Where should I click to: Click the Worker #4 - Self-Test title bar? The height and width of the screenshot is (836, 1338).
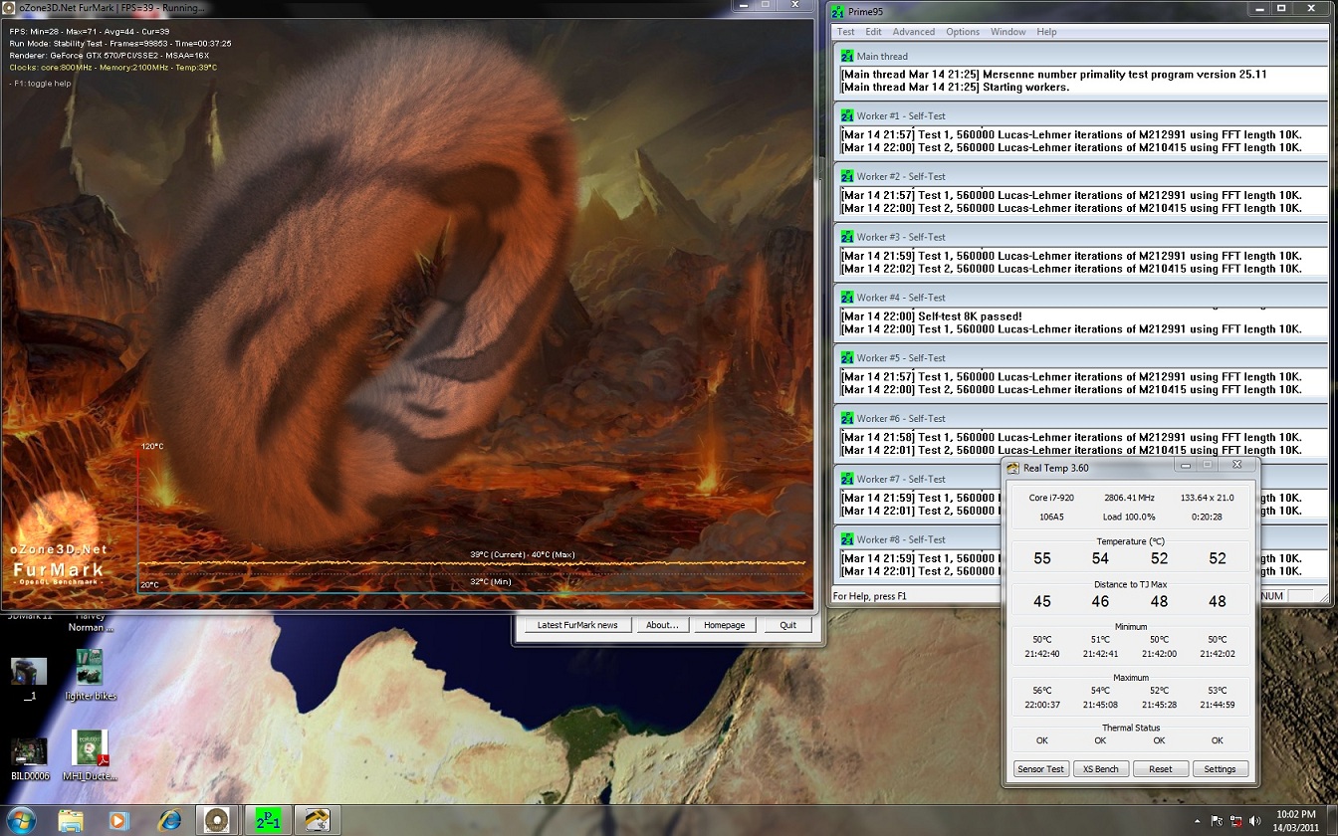pos(1081,297)
